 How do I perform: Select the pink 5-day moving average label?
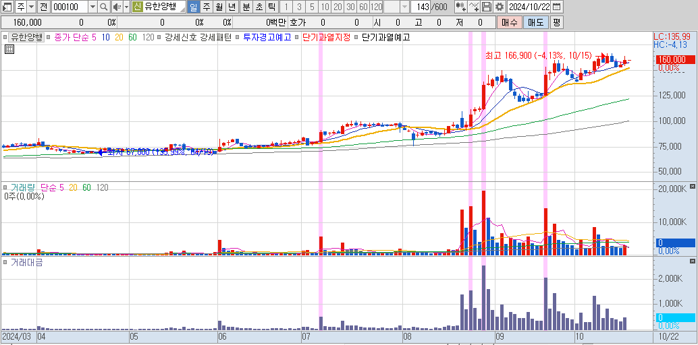[x=93, y=37]
